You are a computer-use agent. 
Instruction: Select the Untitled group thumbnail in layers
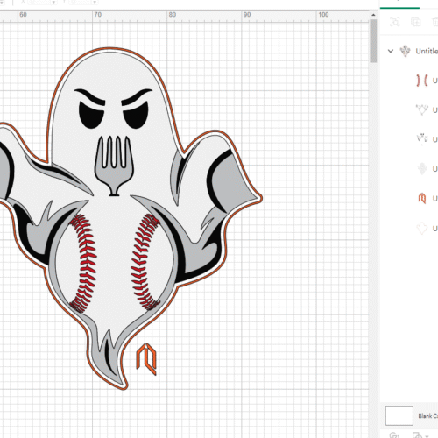405,51
